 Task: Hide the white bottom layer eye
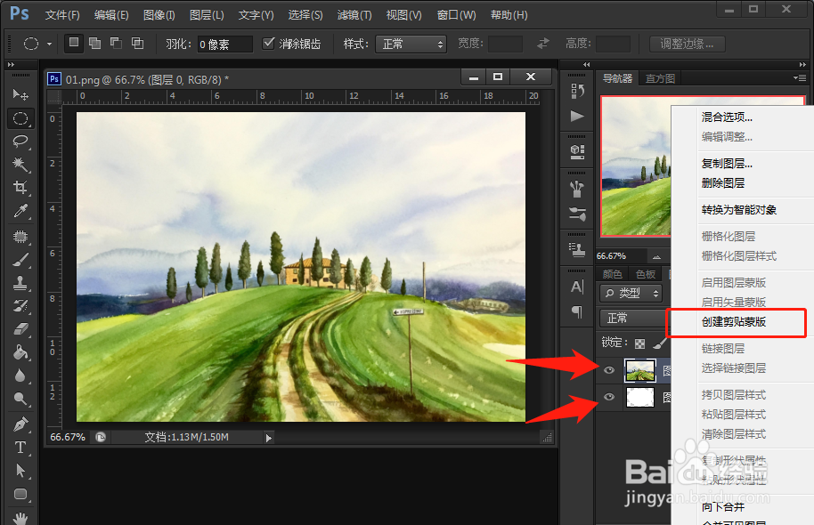pyautogui.click(x=609, y=397)
